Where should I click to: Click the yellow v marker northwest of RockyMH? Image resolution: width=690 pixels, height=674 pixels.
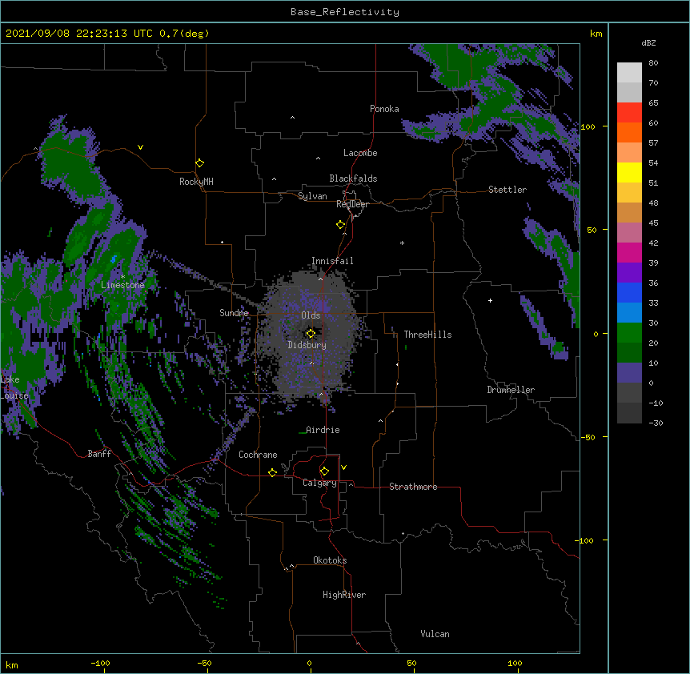click(x=140, y=147)
